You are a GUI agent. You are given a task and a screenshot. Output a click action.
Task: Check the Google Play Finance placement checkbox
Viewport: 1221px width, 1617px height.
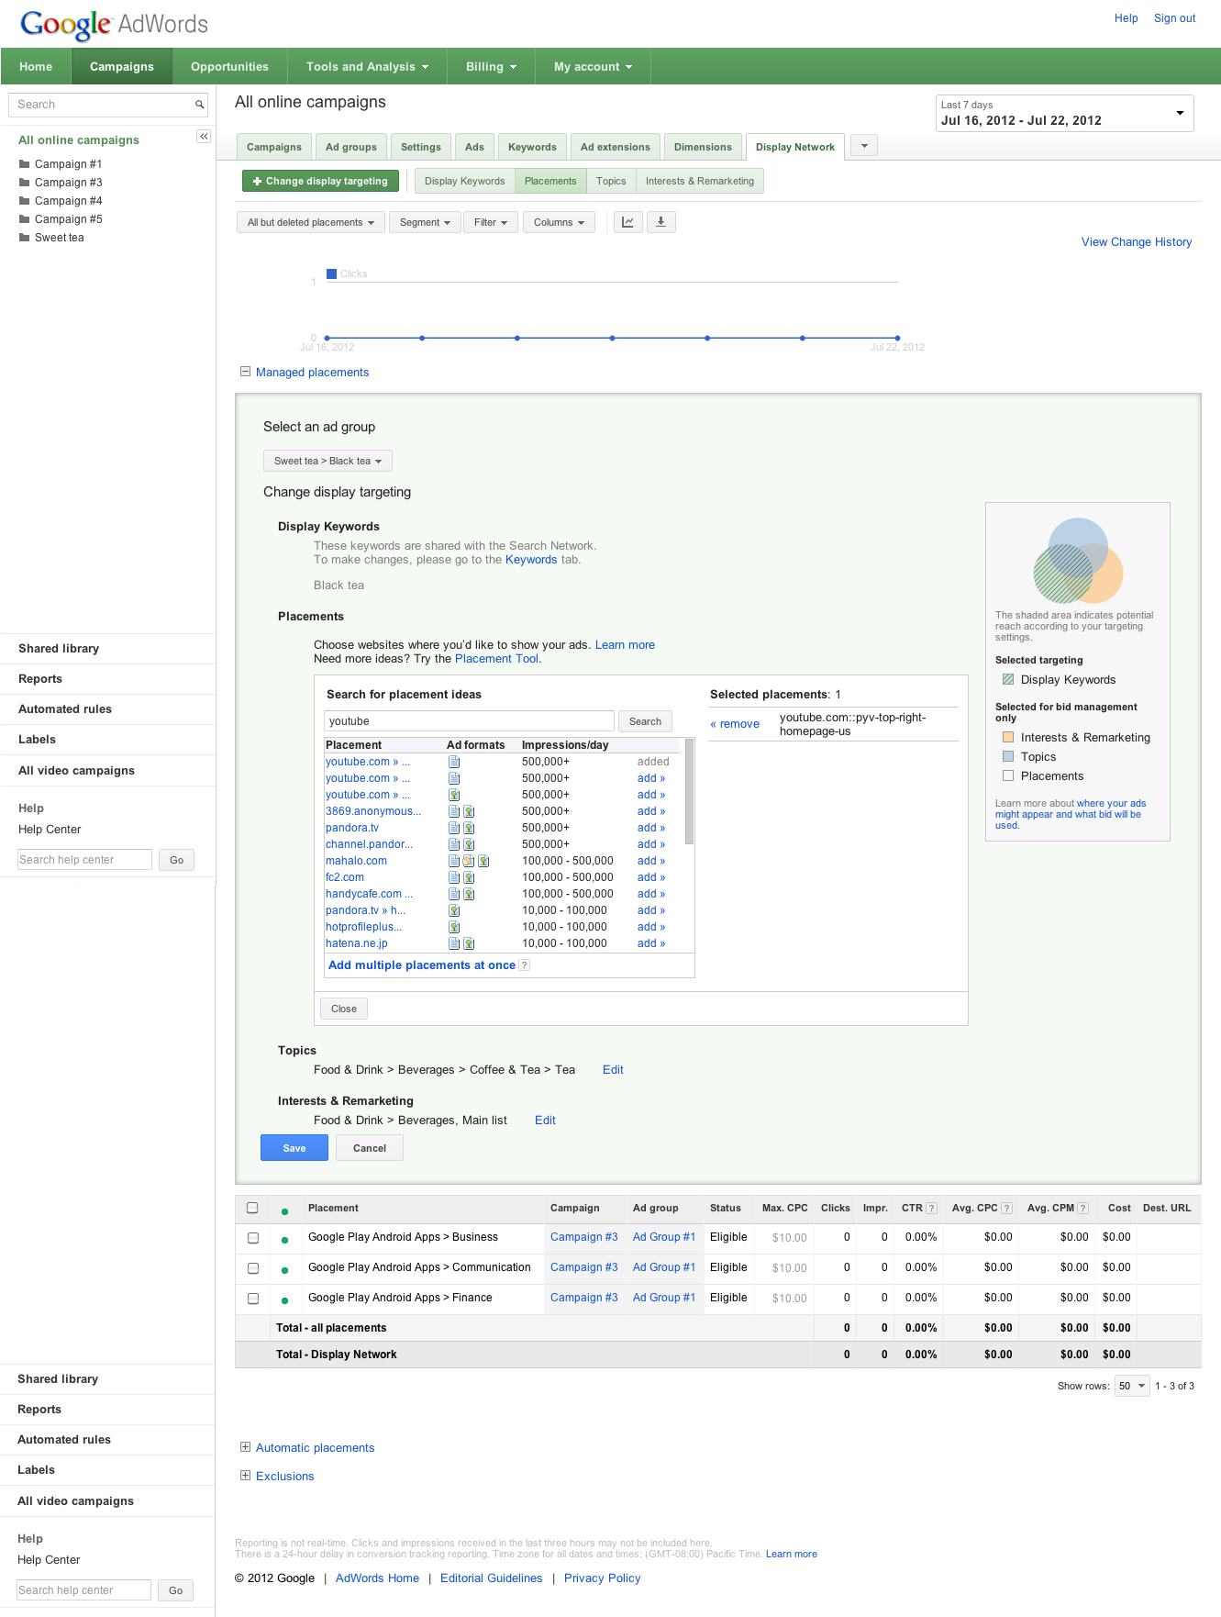point(253,1299)
